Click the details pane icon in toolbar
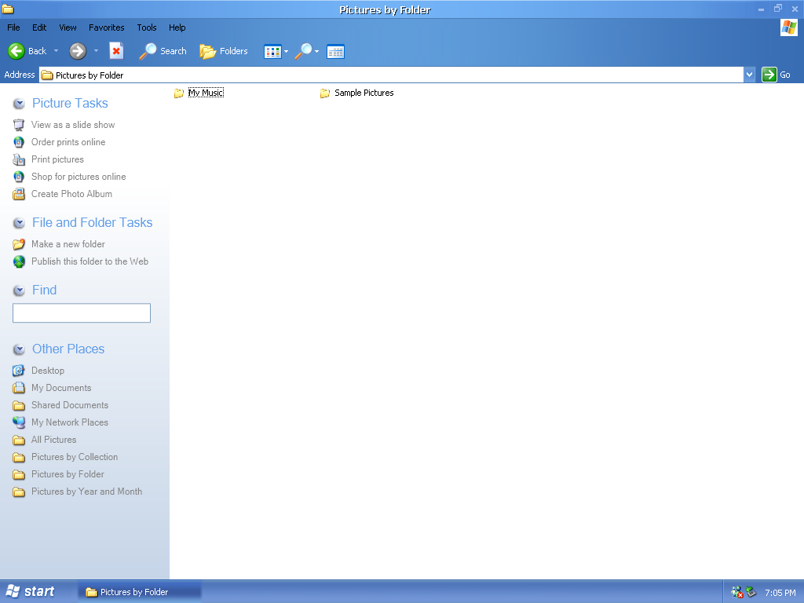 [336, 52]
